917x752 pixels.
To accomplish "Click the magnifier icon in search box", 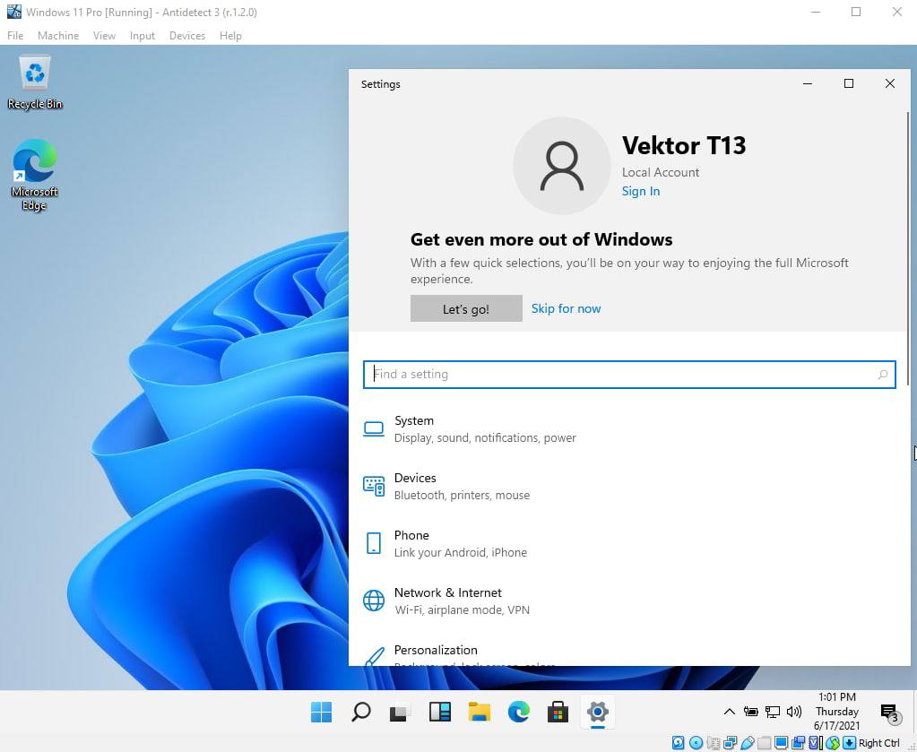I will (x=883, y=375).
